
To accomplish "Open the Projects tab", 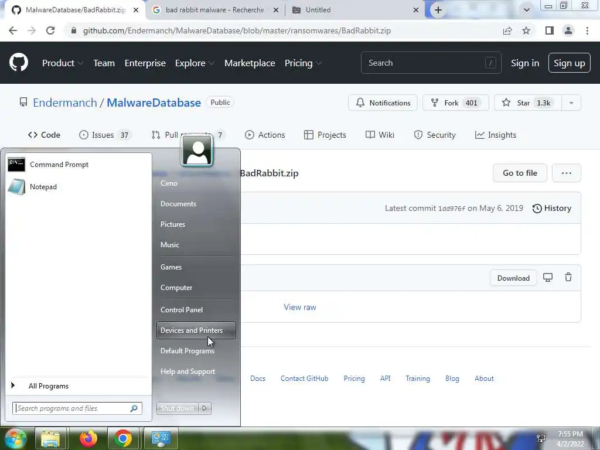I will [325, 135].
